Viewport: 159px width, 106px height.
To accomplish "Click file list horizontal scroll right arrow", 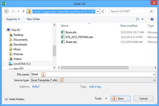I will [x=155, y=67].
